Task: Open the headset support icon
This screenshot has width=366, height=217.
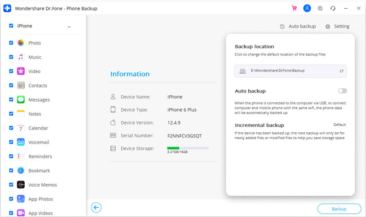Action: [x=333, y=8]
